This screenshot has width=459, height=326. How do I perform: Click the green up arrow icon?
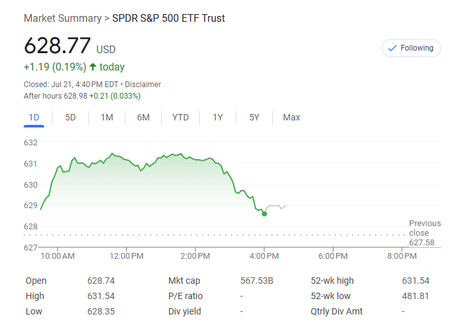coord(93,67)
